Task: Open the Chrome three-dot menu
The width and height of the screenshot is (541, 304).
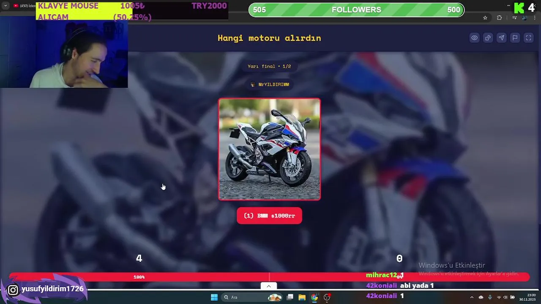Action: [x=535, y=18]
